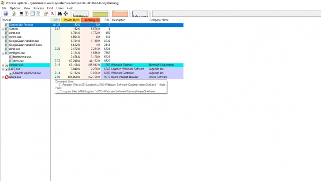Screen dimensions: 321x181
Task: Select the winlogon.exe process
Action: [x=17, y=53]
